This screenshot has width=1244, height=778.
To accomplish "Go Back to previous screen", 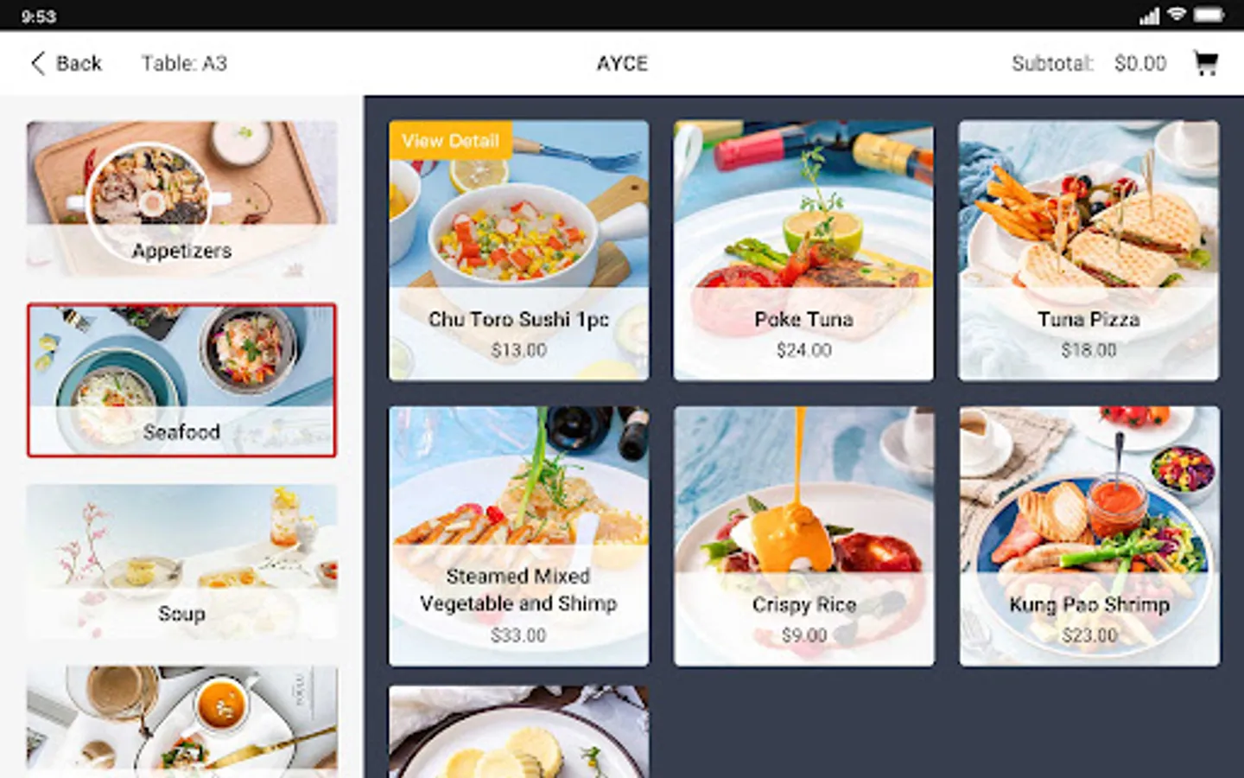I will click(67, 63).
